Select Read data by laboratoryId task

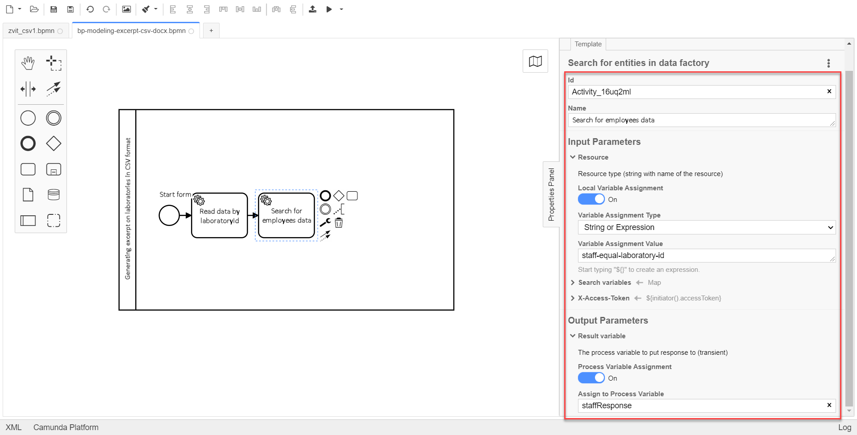pos(219,216)
